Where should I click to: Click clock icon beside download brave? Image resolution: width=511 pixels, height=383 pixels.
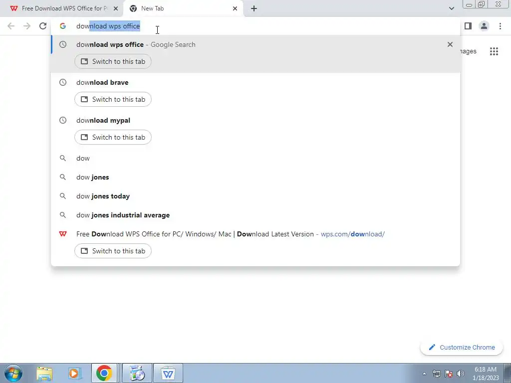(x=62, y=82)
